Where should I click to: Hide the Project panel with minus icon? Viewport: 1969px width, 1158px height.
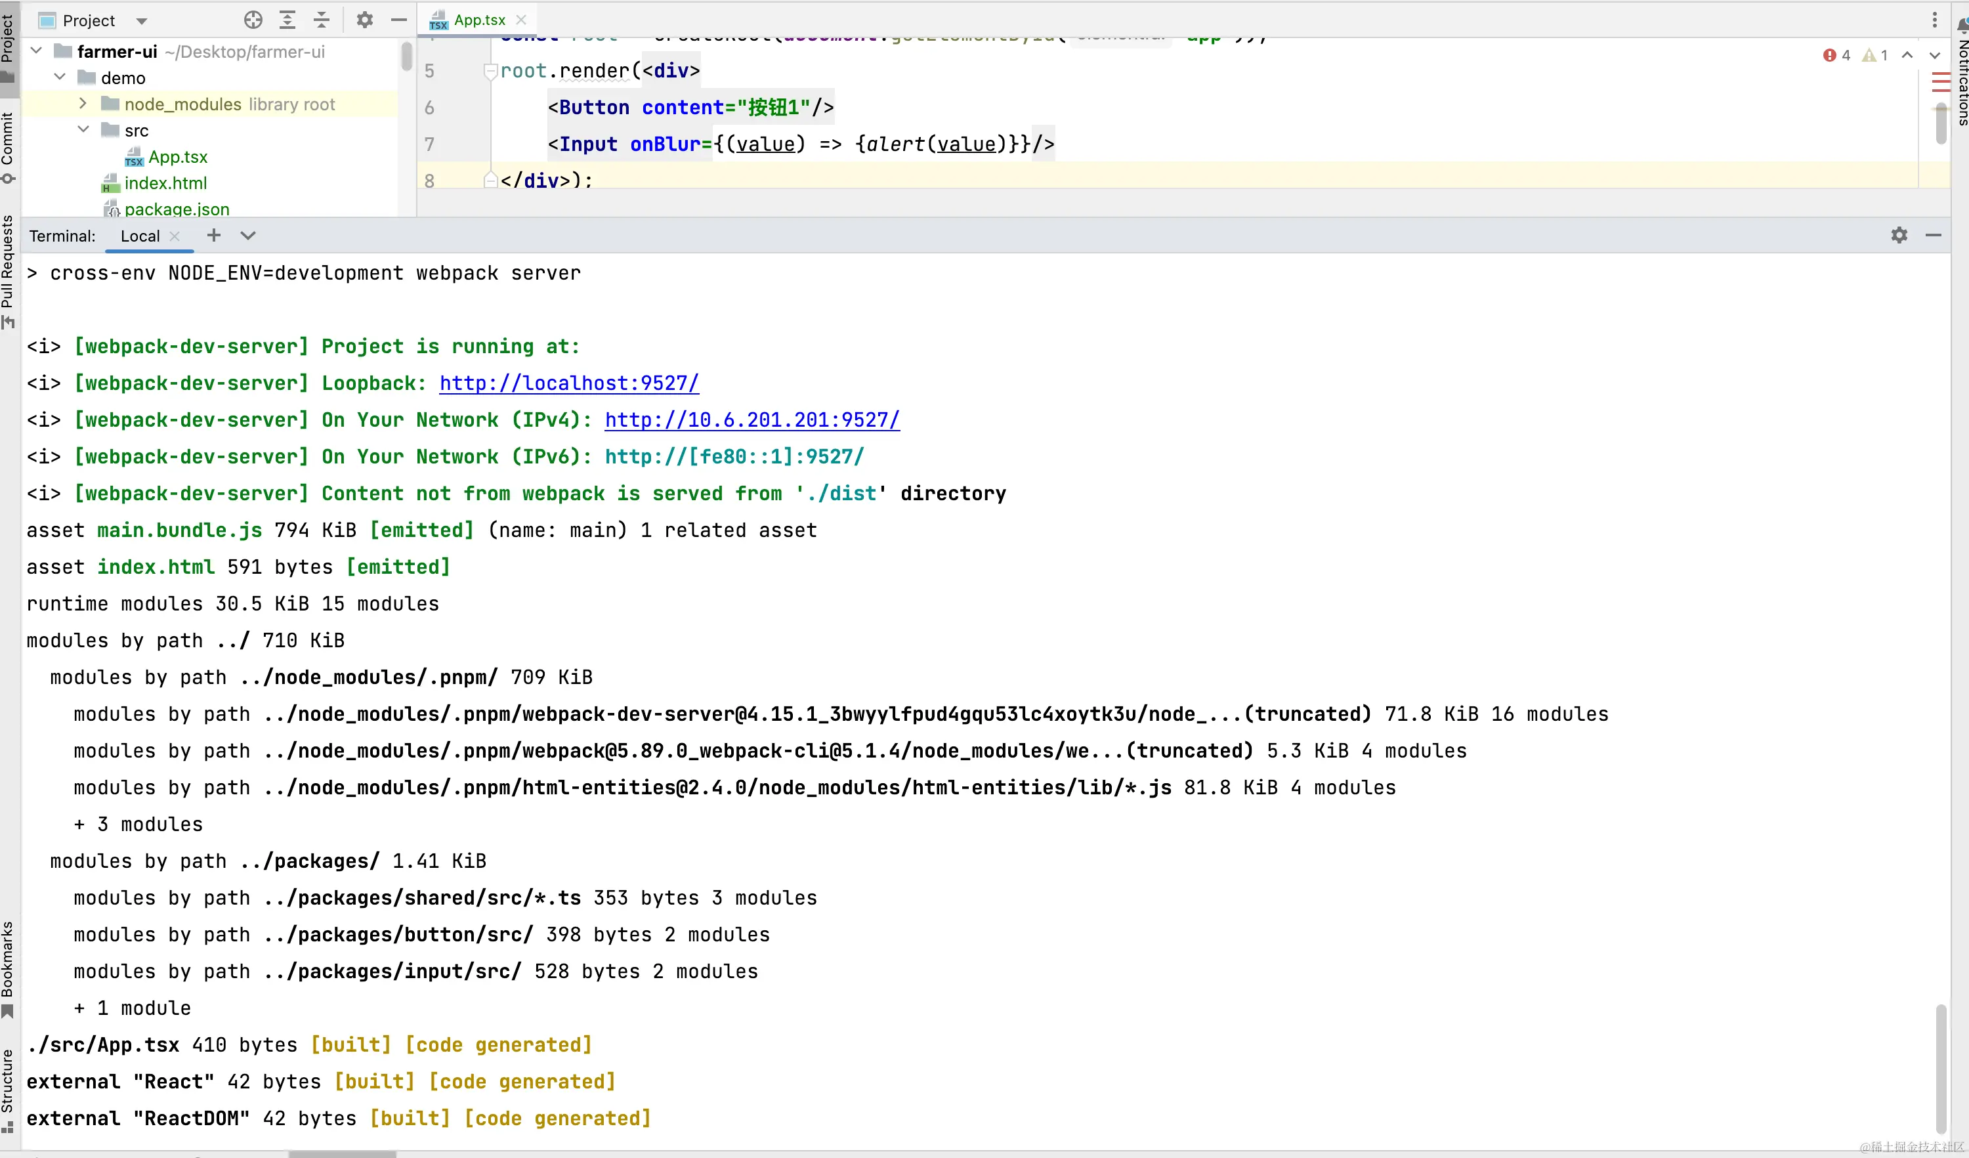398,20
